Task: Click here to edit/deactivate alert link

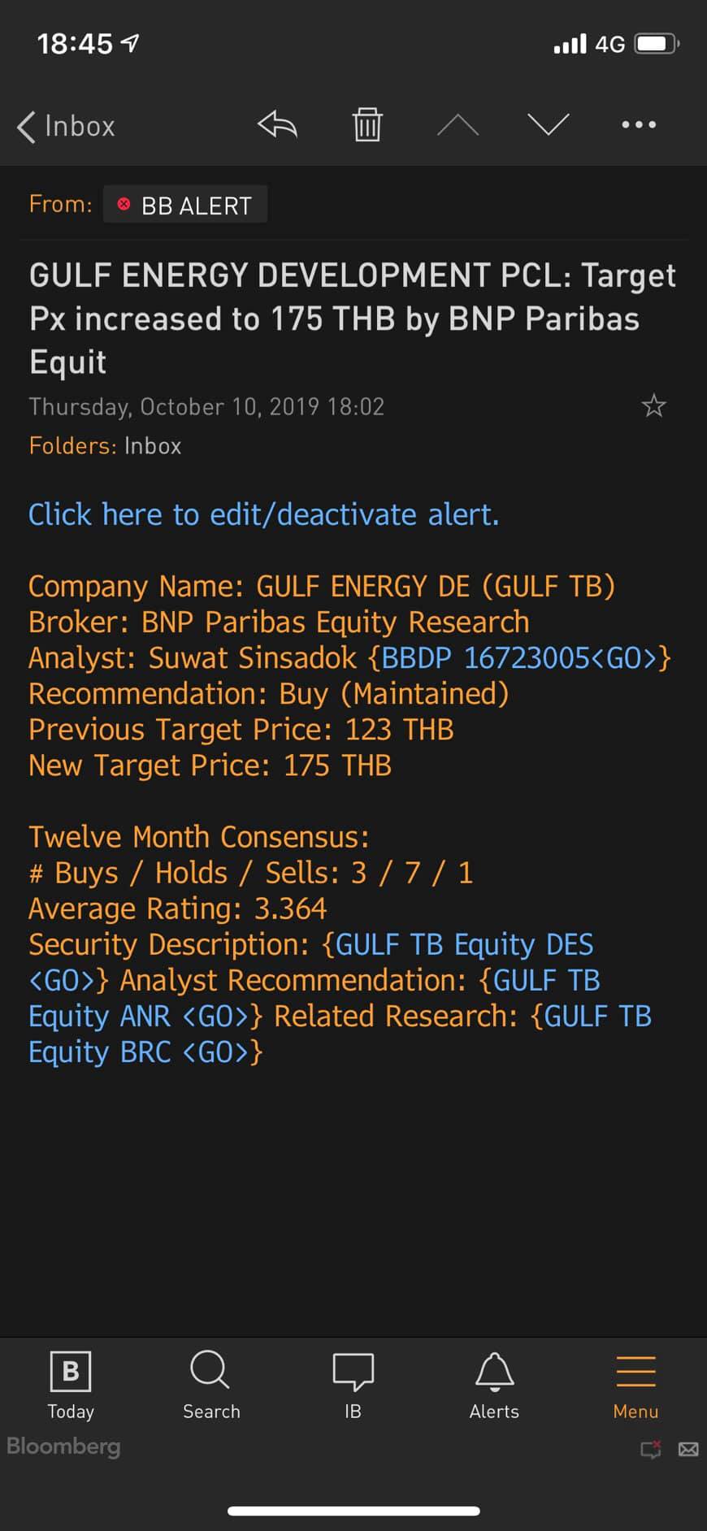Action: pos(263,514)
